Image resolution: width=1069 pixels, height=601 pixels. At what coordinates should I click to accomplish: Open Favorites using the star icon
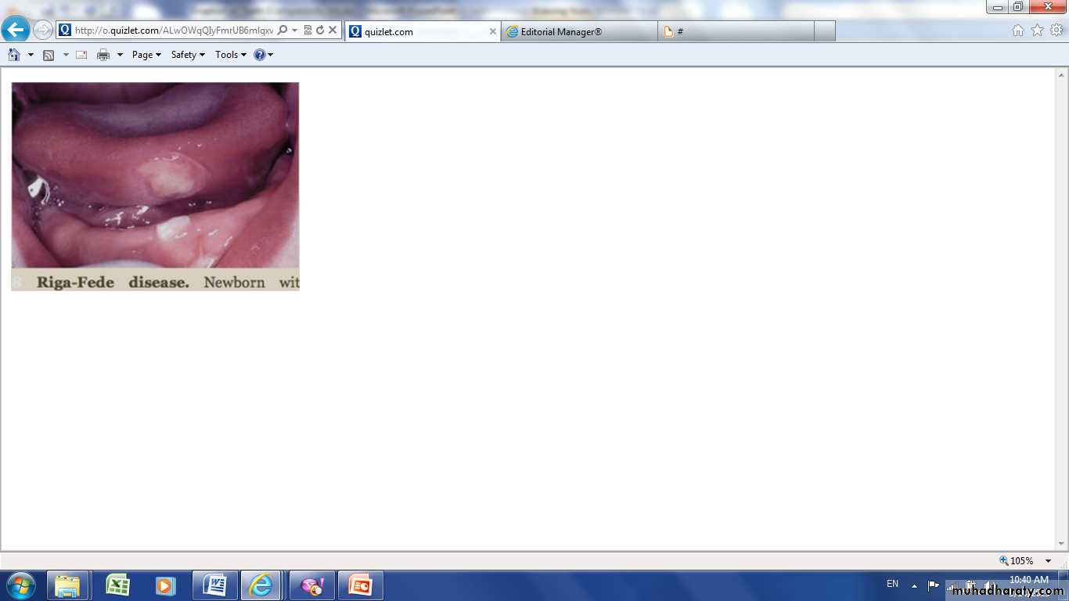click(x=1037, y=31)
